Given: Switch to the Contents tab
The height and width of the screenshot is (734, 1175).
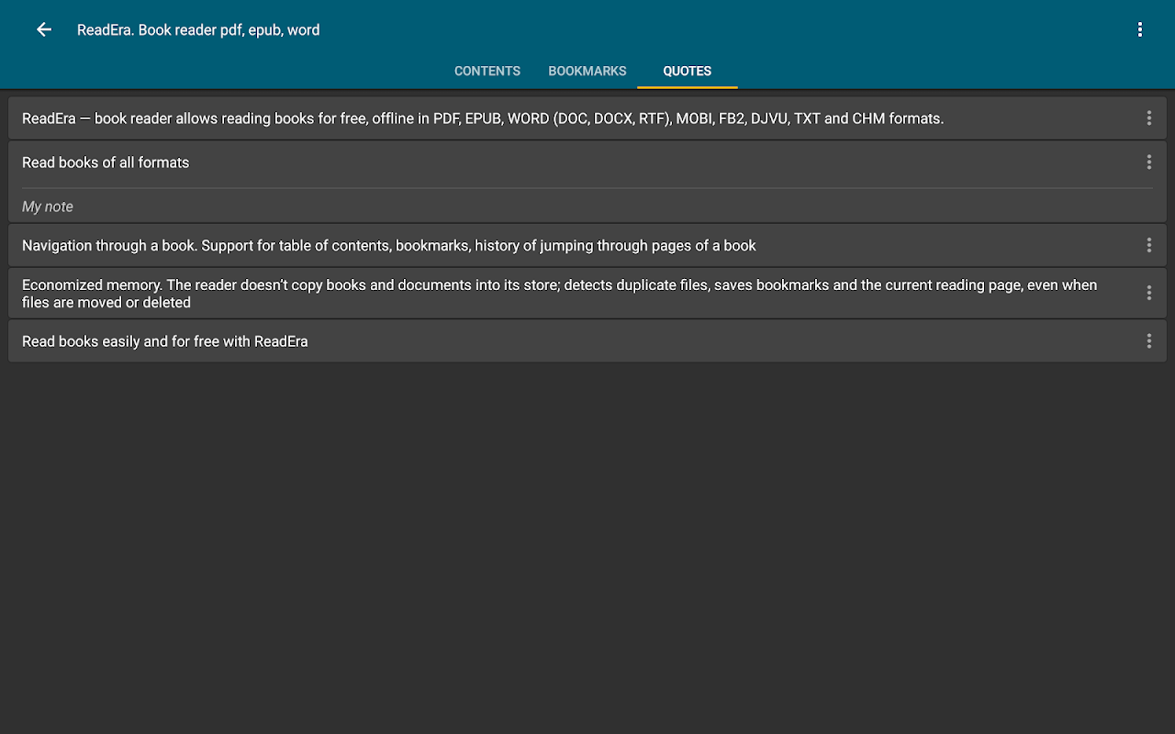Looking at the screenshot, I should 487,71.
